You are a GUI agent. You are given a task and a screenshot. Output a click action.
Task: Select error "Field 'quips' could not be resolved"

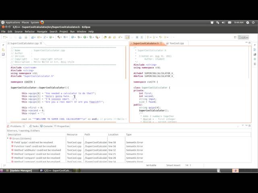[33, 142]
